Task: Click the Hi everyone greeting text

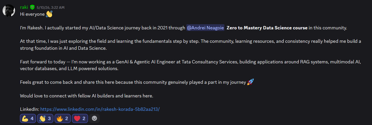Action: [32, 14]
